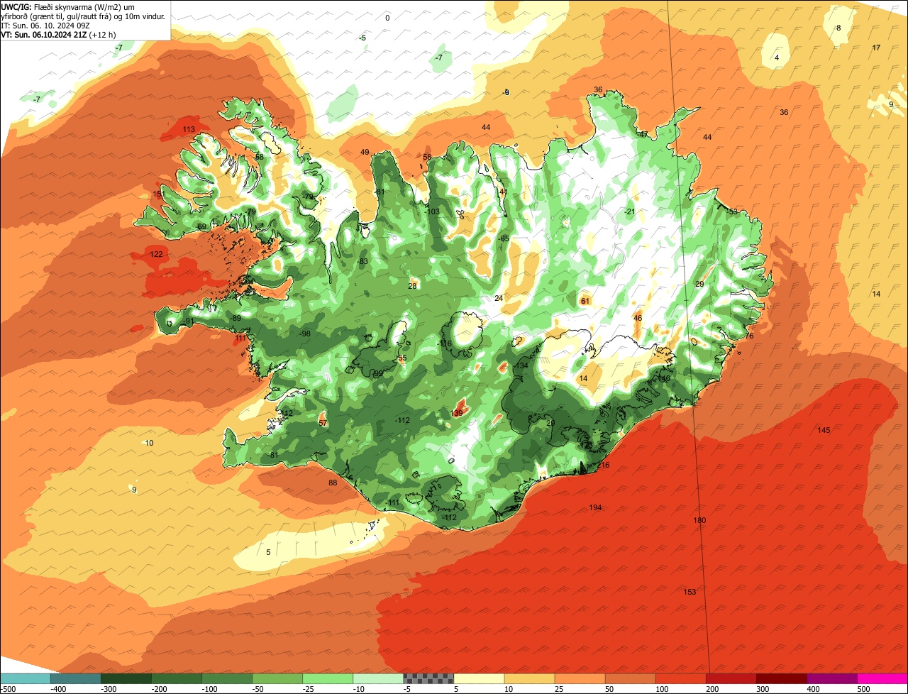Click the "46" flux value on the map
The height and width of the screenshot is (694, 908).
[638, 318]
